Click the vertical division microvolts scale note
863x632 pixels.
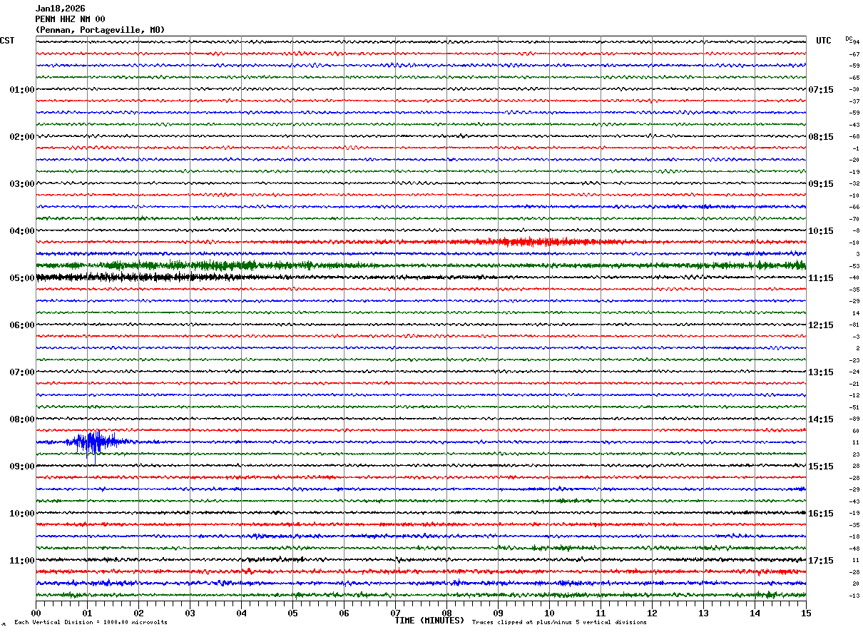click(x=91, y=623)
